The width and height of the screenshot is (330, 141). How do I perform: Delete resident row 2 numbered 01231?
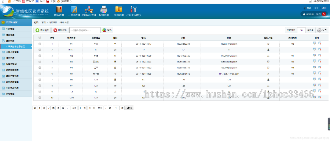coord(320,49)
